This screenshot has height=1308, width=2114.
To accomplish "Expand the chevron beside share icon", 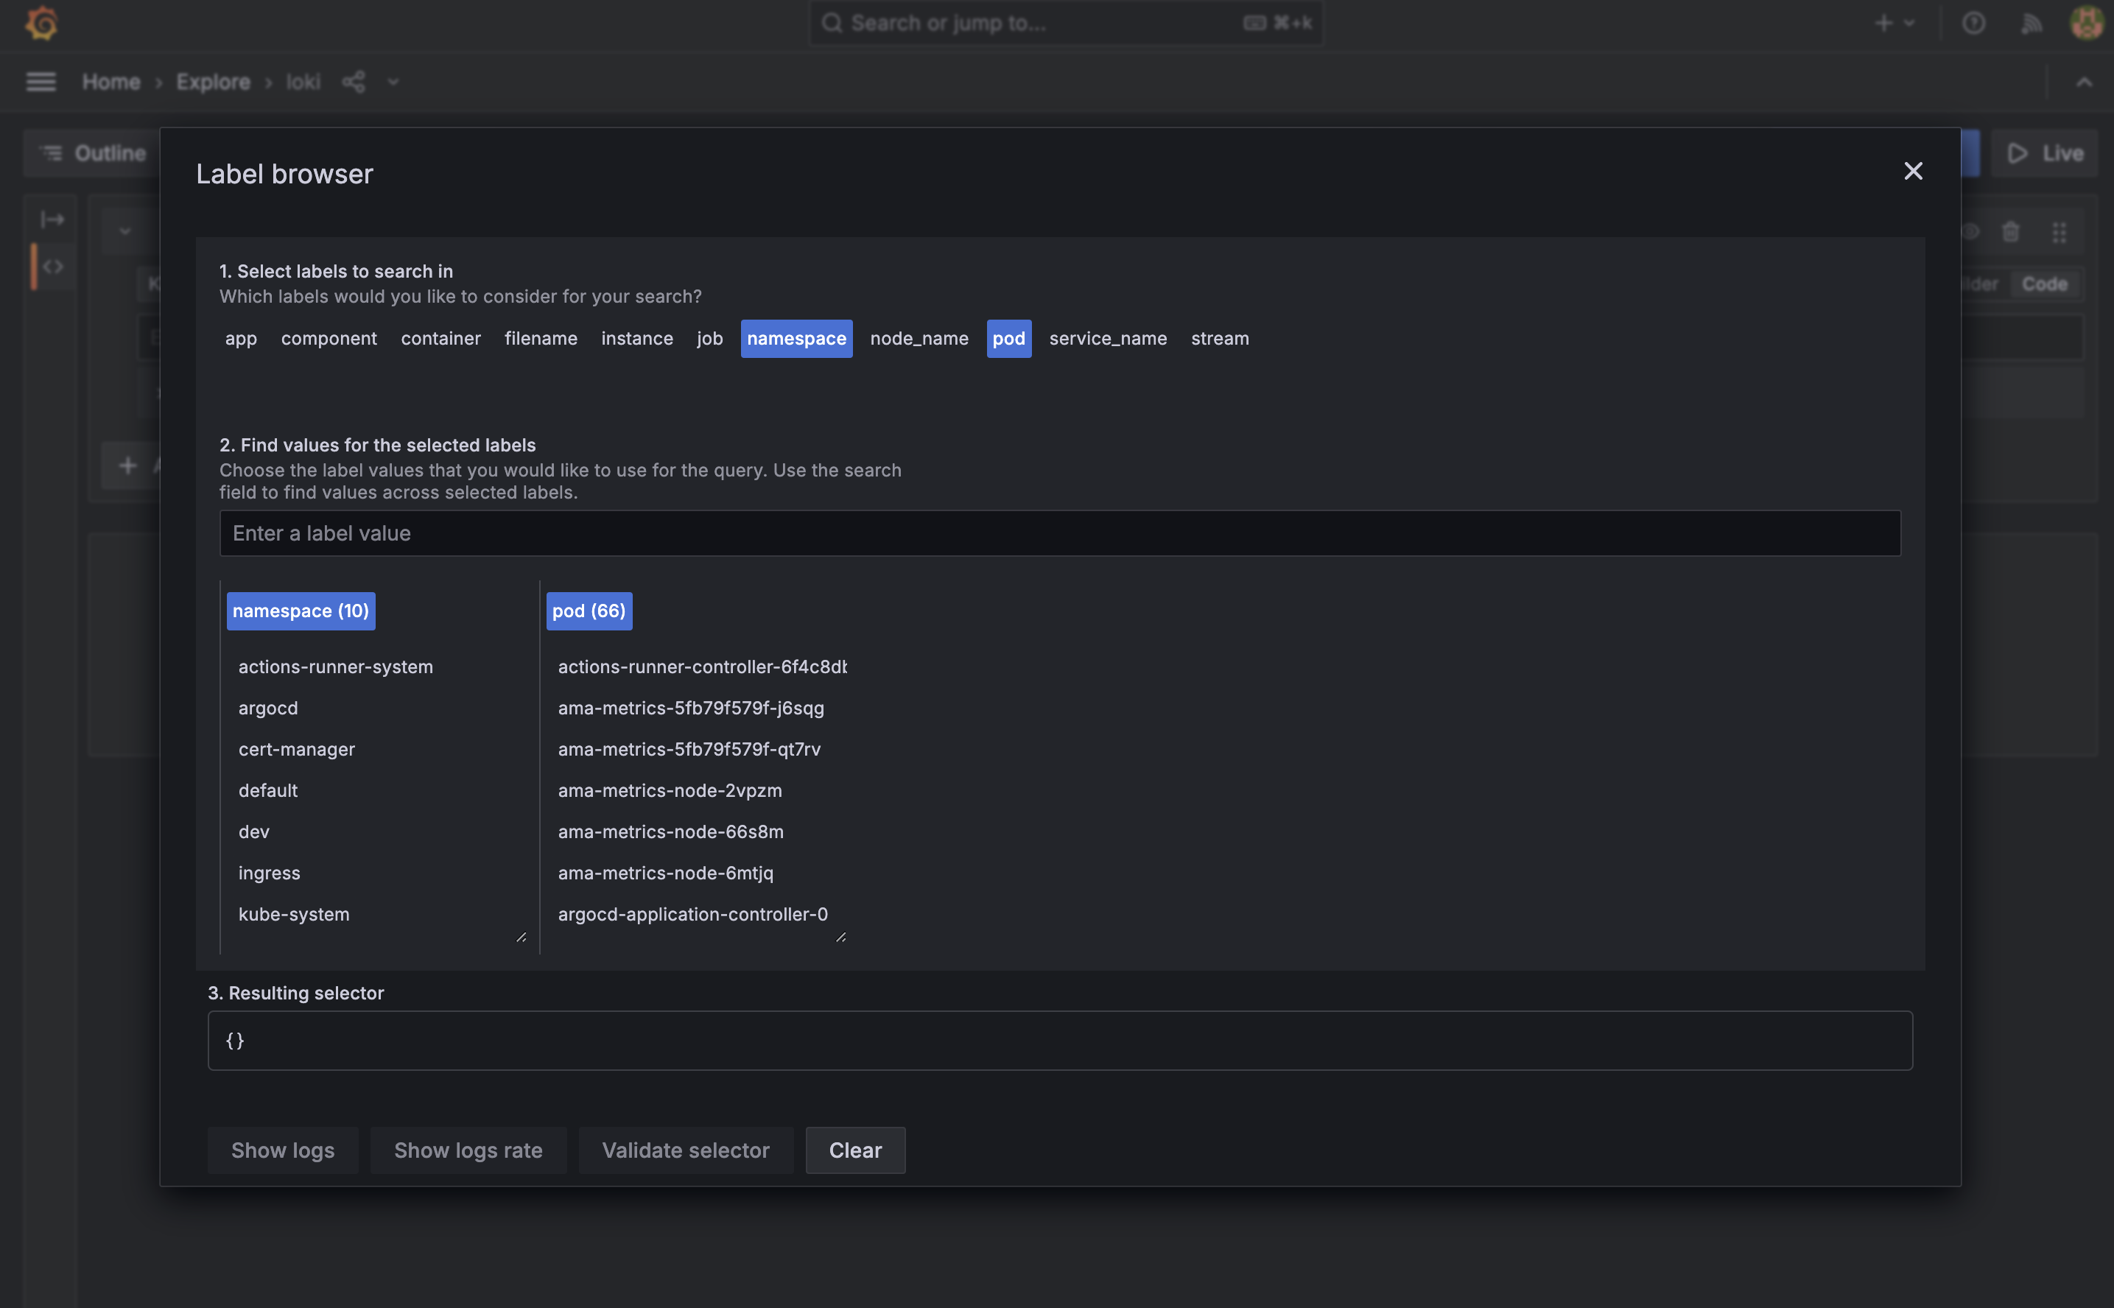I will click(x=393, y=82).
